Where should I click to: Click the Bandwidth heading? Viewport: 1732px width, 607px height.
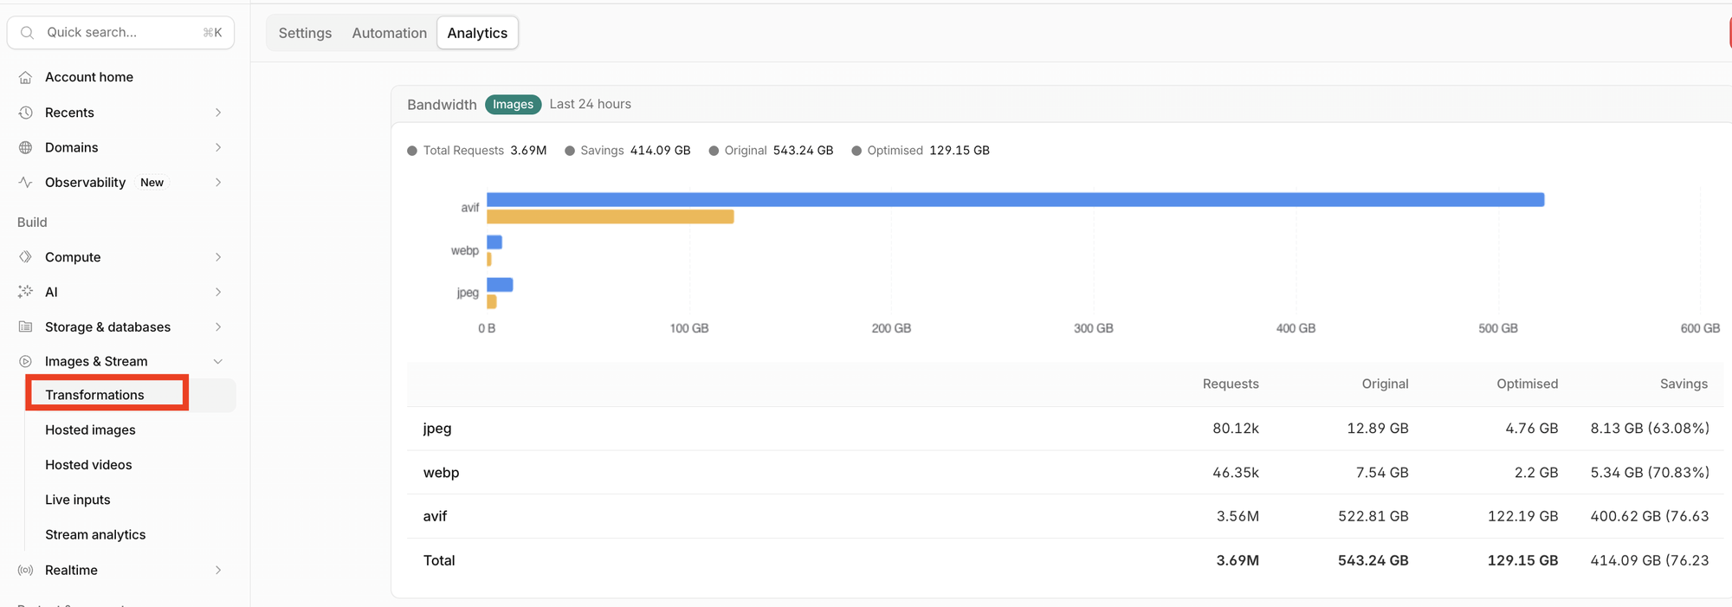point(442,105)
